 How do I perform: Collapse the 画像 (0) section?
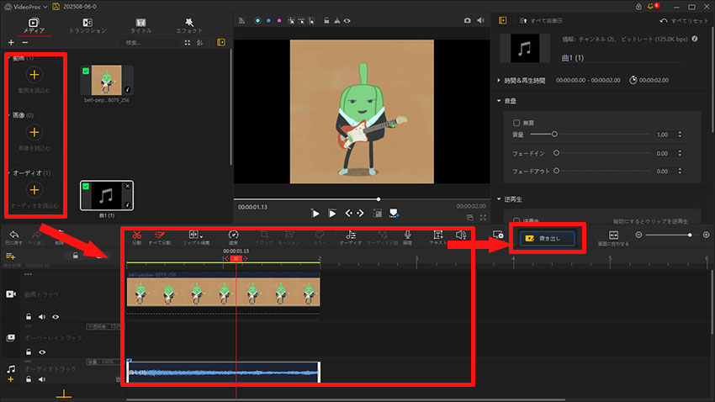point(9,115)
